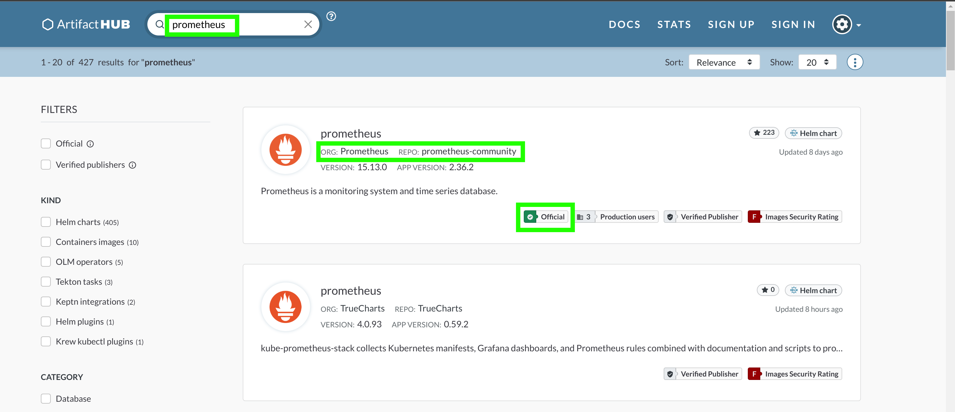Screen dimensions: 955x412
Task: Click Verified publishers info icon
Action: point(132,165)
